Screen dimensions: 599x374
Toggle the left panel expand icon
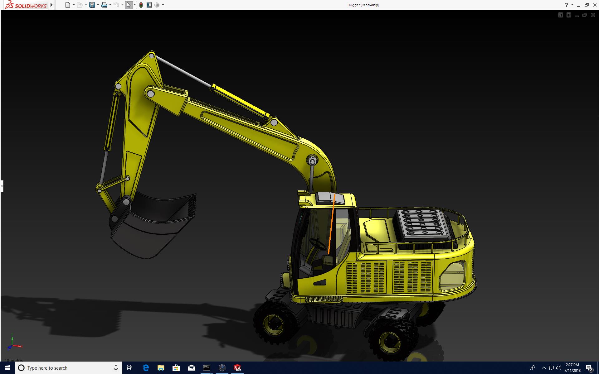click(x=560, y=15)
